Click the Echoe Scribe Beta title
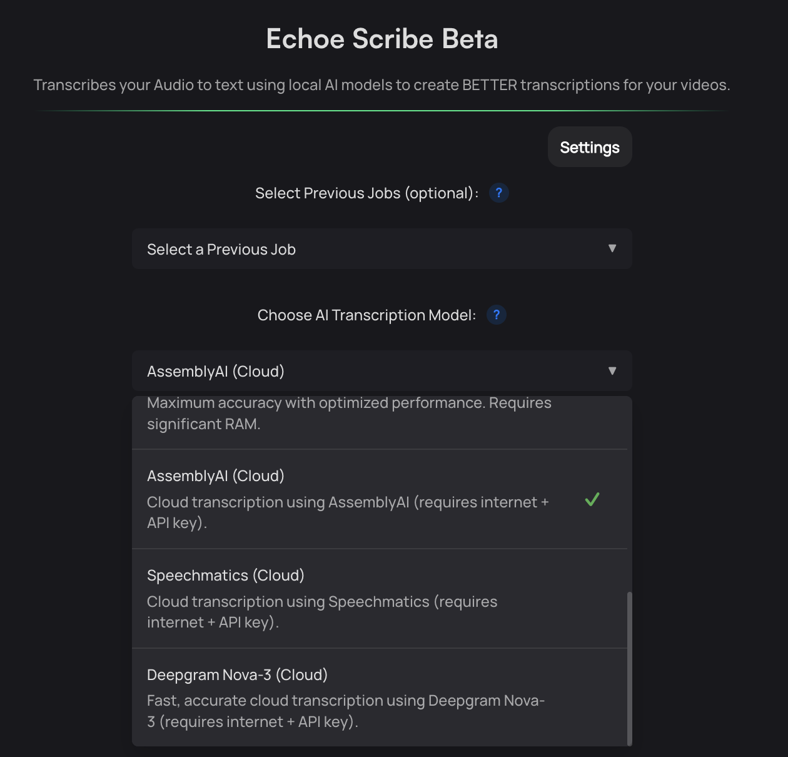This screenshot has height=757, width=788. pyautogui.click(x=381, y=38)
